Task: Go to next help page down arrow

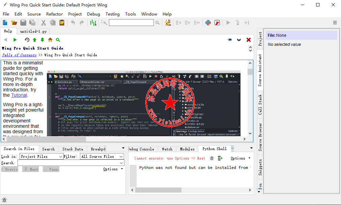Action: pyautogui.click(x=42, y=40)
